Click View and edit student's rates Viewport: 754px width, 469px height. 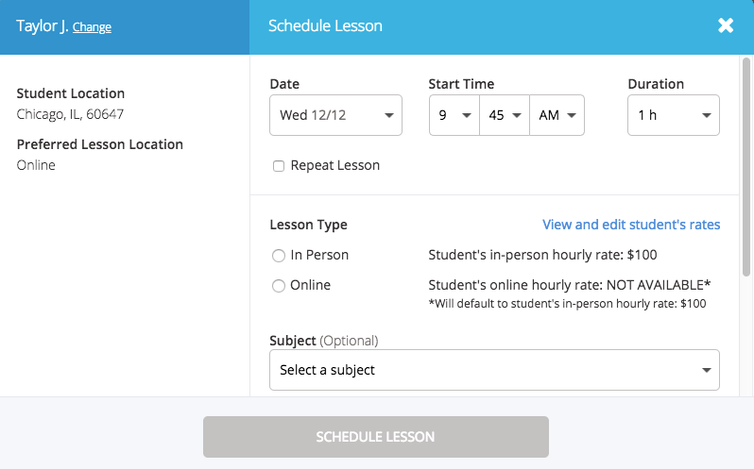(x=631, y=225)
